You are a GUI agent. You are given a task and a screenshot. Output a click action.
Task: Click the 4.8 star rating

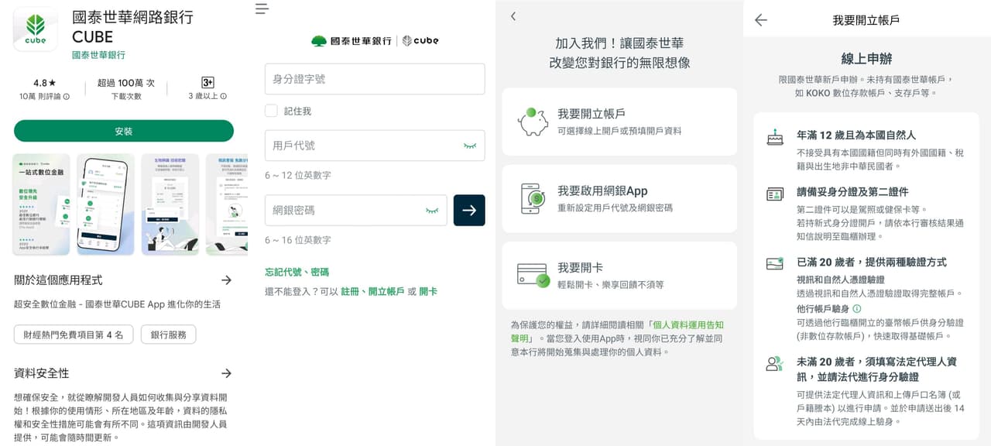click(44, 83)
